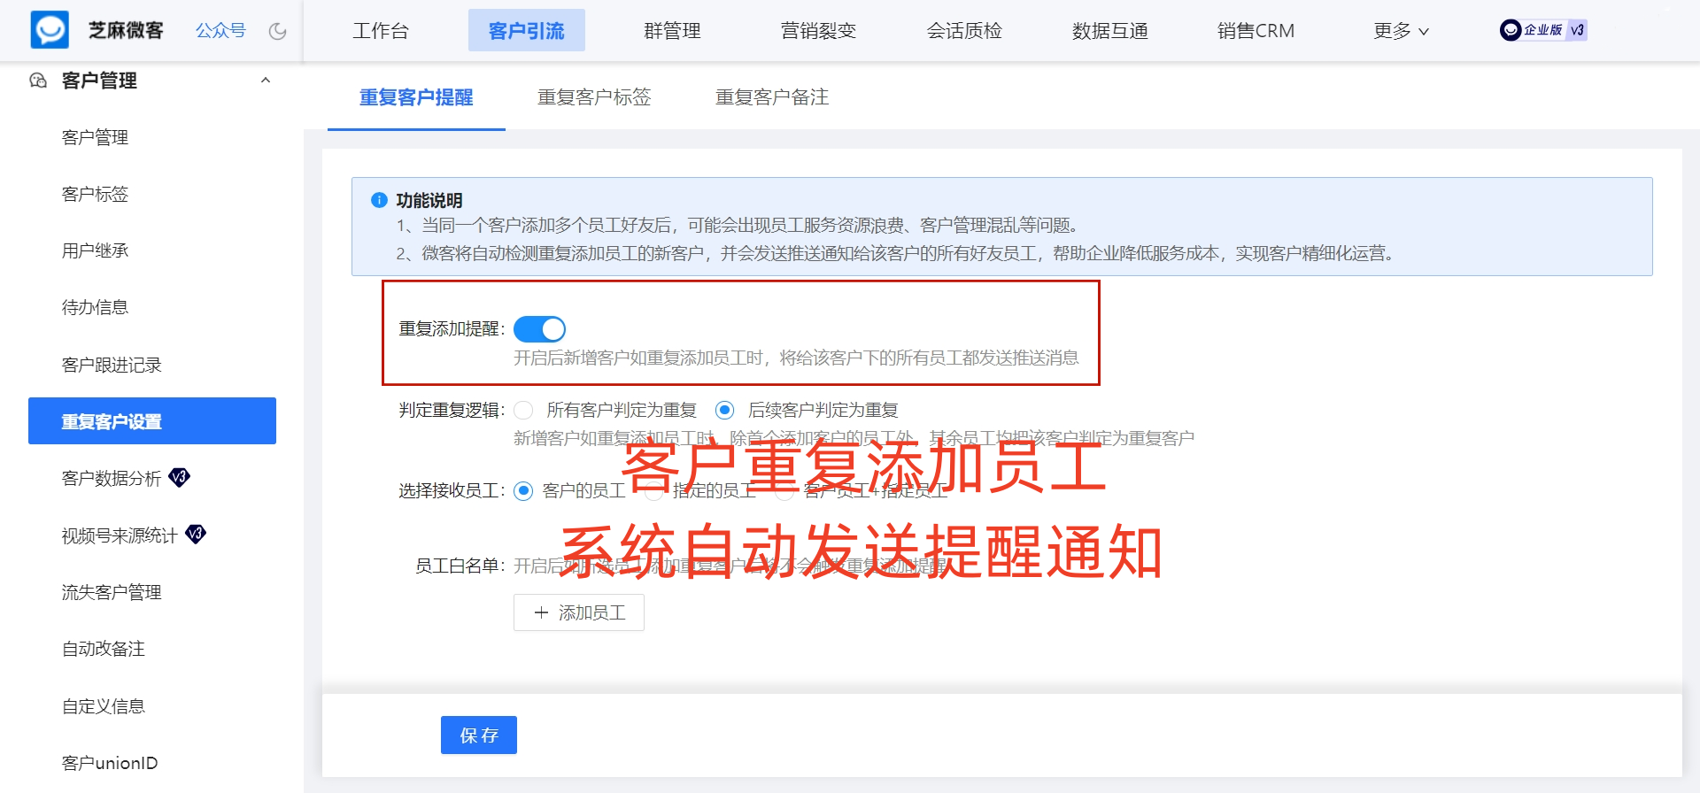Click the 添加员工 button
1700x793 pixels.
pyautogui.click(x=579, y=612)
